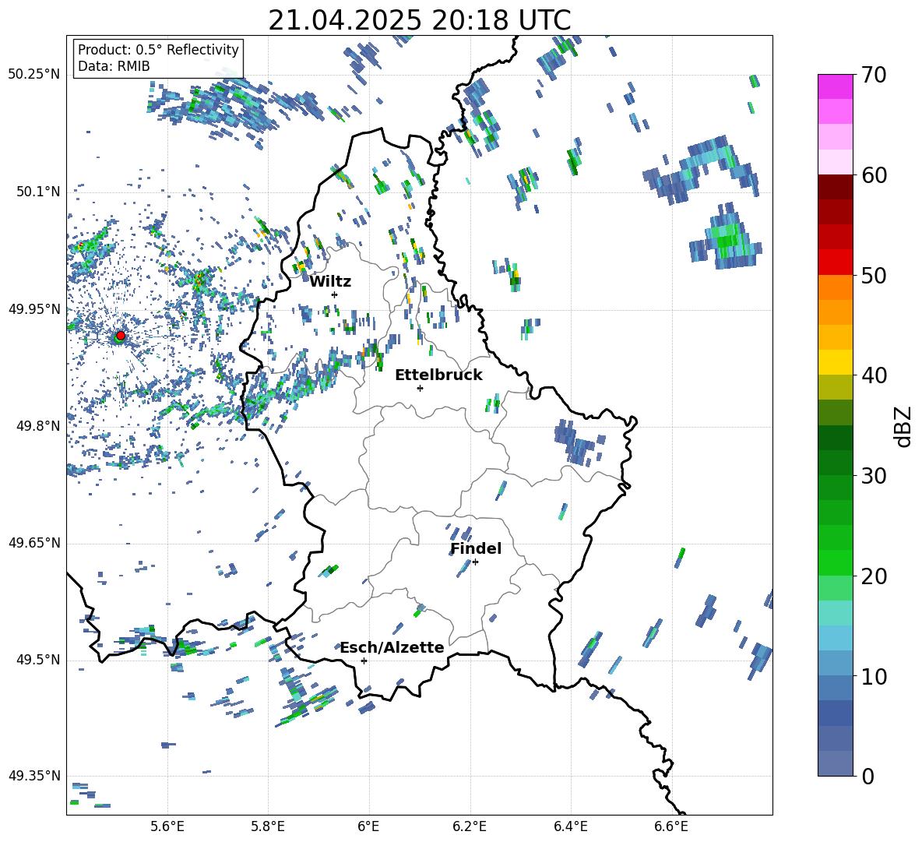Click the 49.35°N latitude label
This screenshot has width=922, height=842.
point(34,776)
